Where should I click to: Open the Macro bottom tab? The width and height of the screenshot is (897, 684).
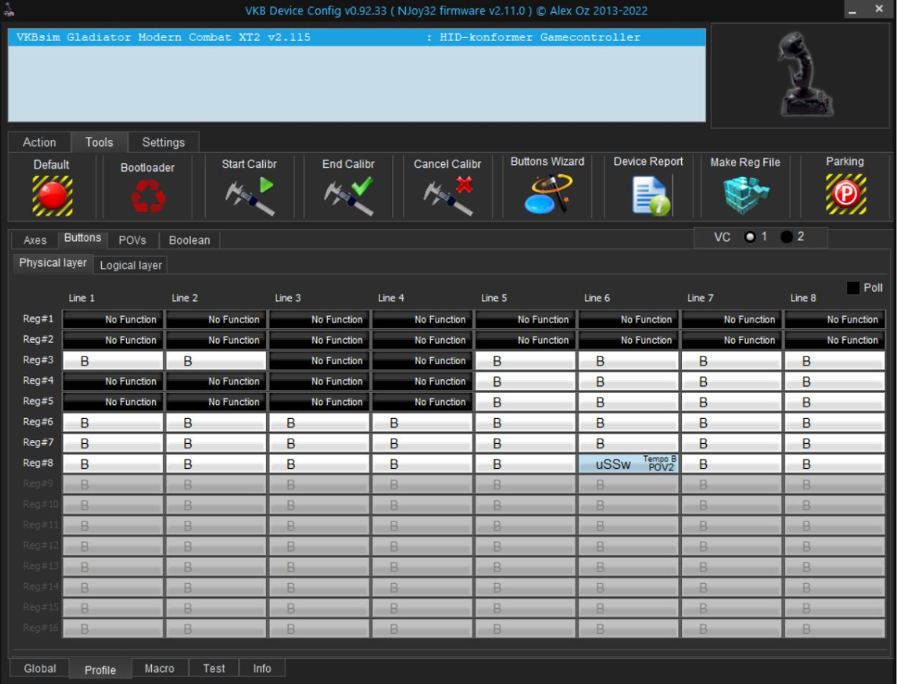[x=159, y=668]
